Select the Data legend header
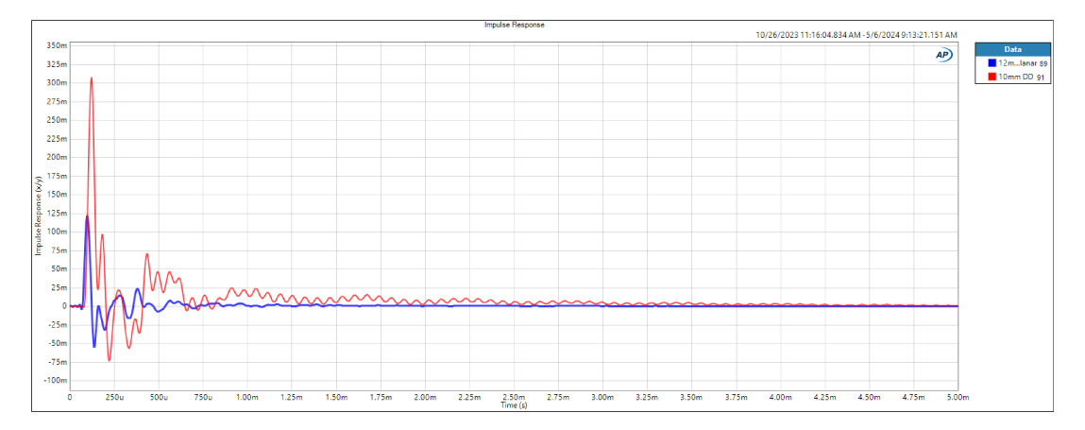 point(1012,49)
